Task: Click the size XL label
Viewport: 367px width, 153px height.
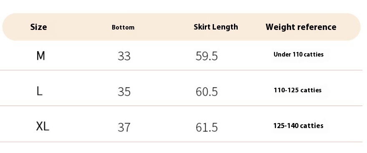Action: (43, 126)
